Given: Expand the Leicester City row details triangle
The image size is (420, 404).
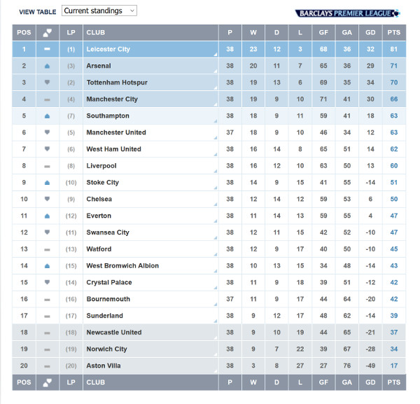Looking at the screenshot, I should point(216,55).
